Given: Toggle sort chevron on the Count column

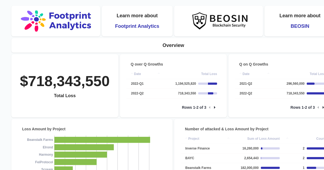Looking at the screenshot, I should (287, 139).
